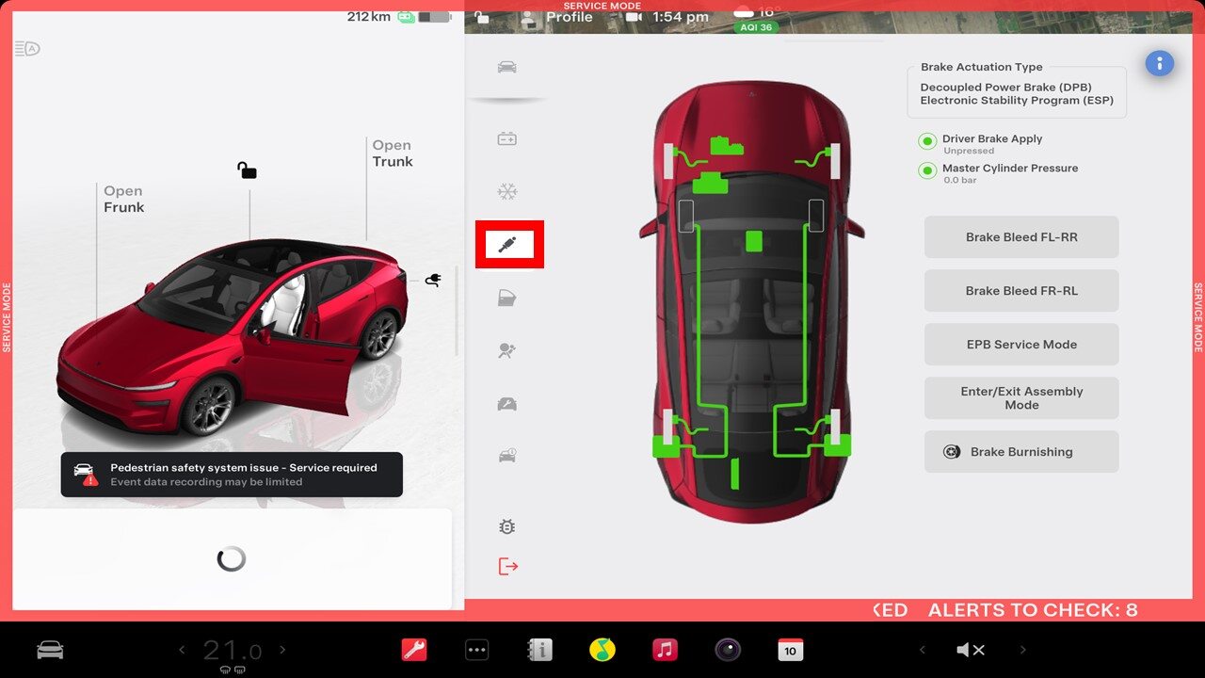Toggle the Driver Brake Apply indicator

point(927,141)
